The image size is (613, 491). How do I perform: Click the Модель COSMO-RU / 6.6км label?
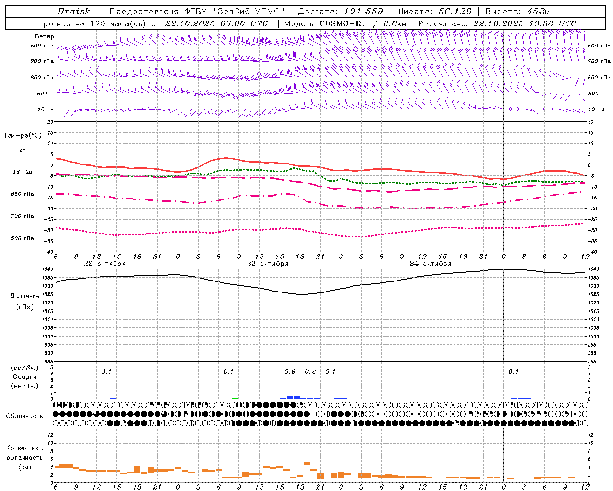pyautogui.click(x=345, y=23)
